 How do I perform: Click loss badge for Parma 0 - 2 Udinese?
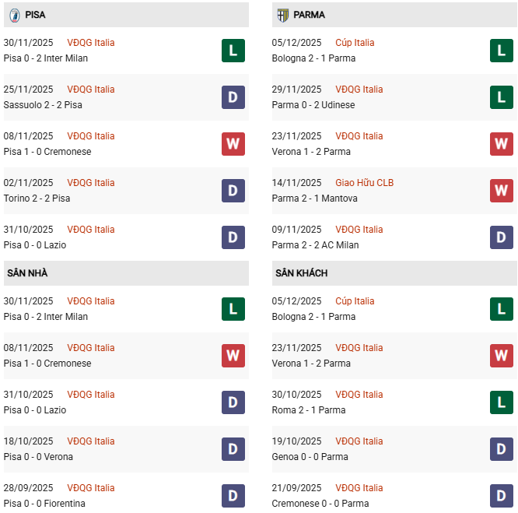502,97
